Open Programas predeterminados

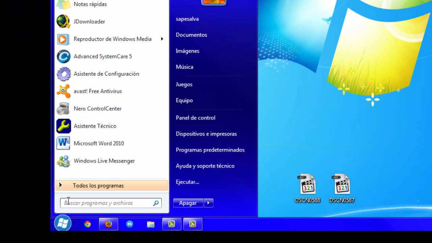pyautogui.click(x=210, y=150)
